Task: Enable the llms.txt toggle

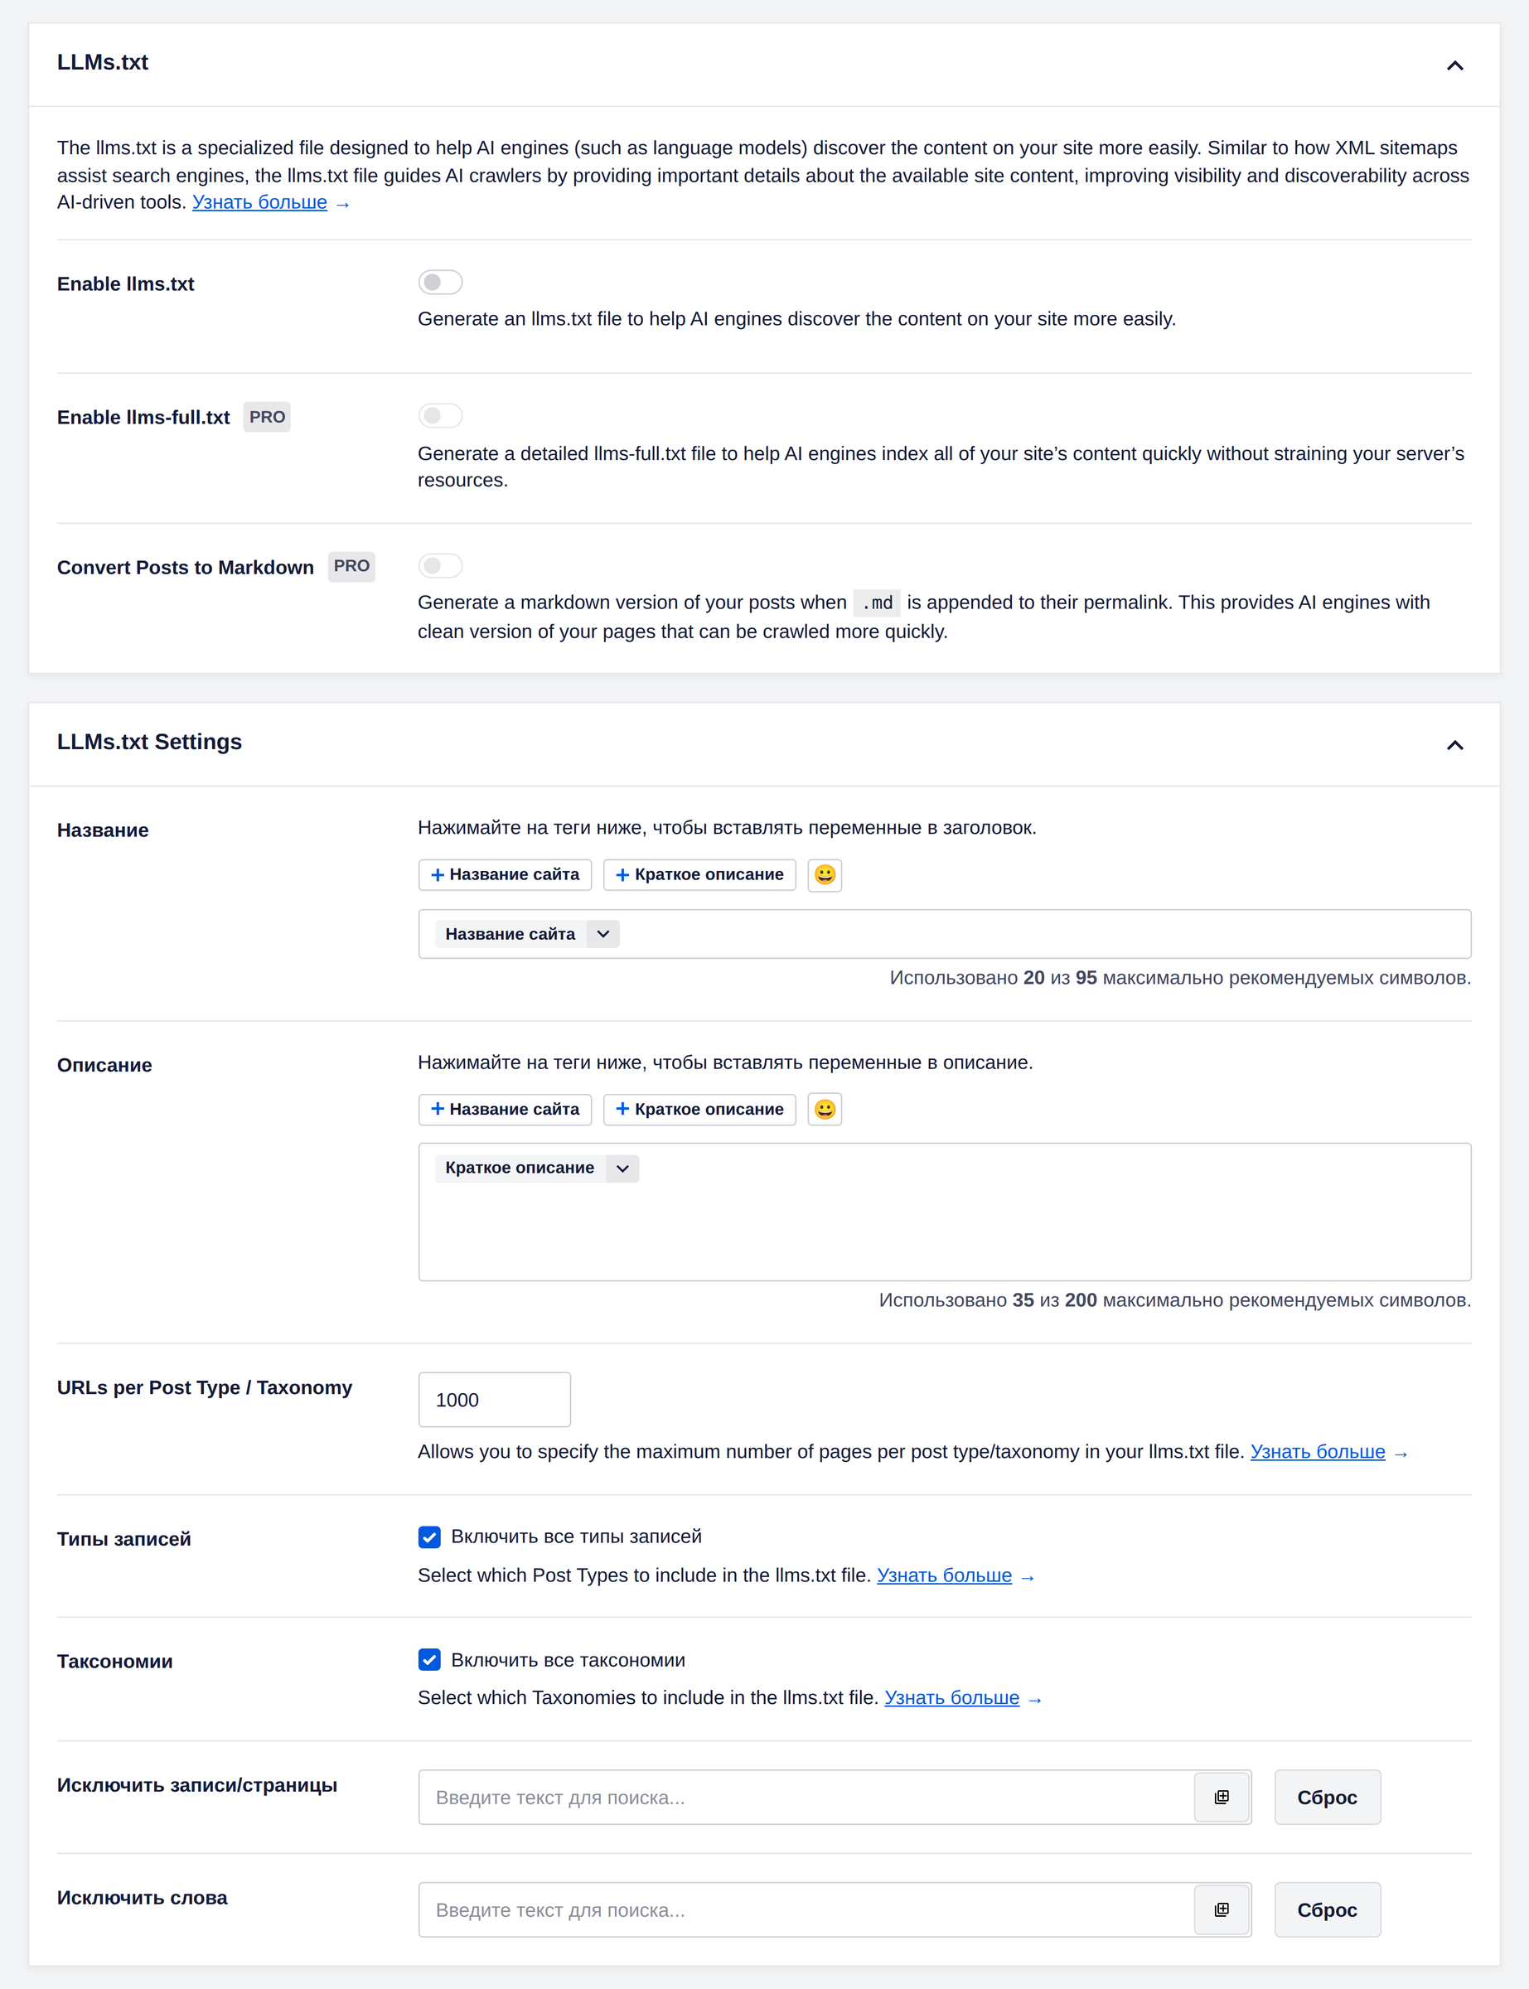Action: coord(441,282)
